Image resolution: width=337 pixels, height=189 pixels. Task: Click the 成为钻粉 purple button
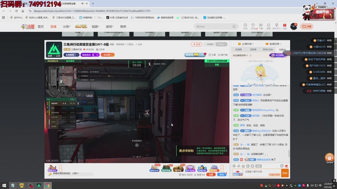point(278,55)
